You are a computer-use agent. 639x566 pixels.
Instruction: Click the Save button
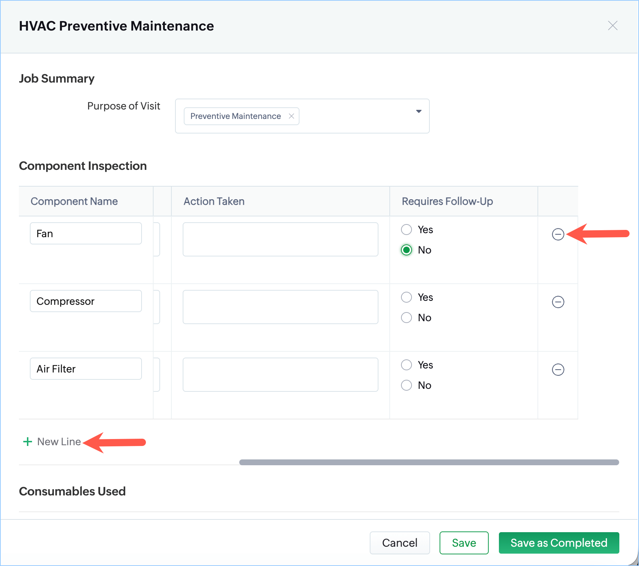point(464,543)
